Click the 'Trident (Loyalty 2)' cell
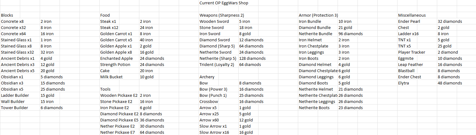Viewport: 476px width, 135px height. point(218,64)
